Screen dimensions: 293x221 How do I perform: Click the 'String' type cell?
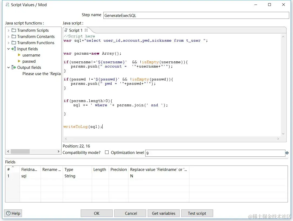click(x=77, y=176)
